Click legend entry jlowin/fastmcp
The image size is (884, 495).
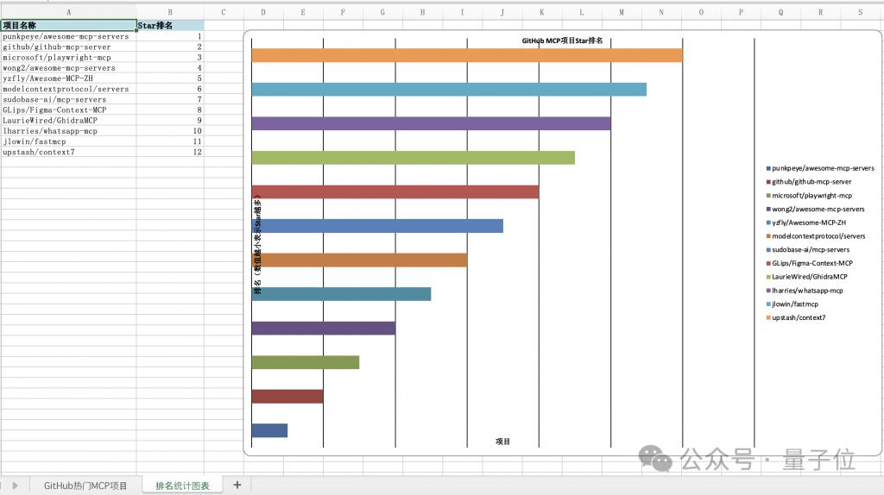(792, 304)
